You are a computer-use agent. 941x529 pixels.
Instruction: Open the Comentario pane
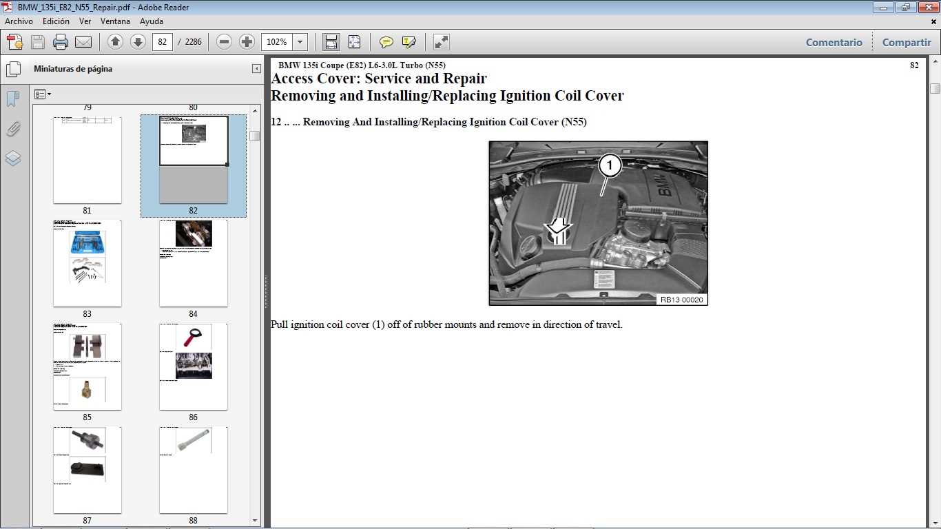pos(834,42)
